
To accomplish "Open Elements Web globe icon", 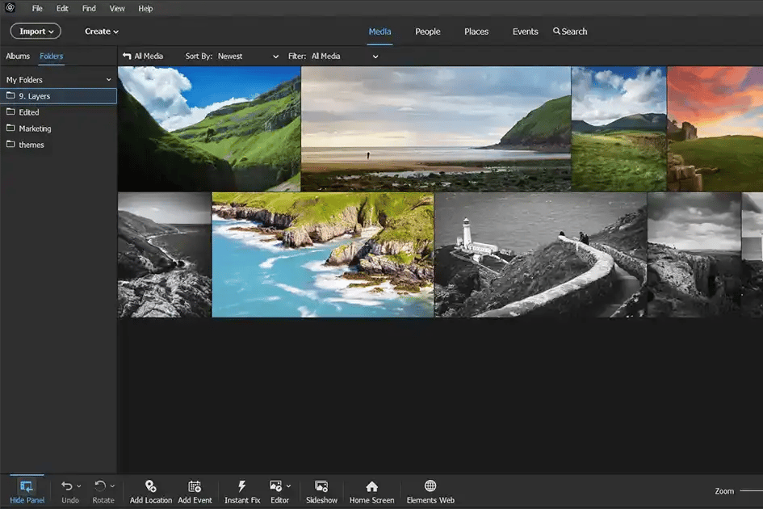I will pos(430,486).
